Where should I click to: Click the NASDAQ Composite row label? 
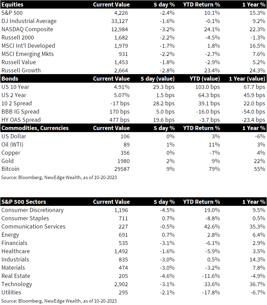point(27,29)
